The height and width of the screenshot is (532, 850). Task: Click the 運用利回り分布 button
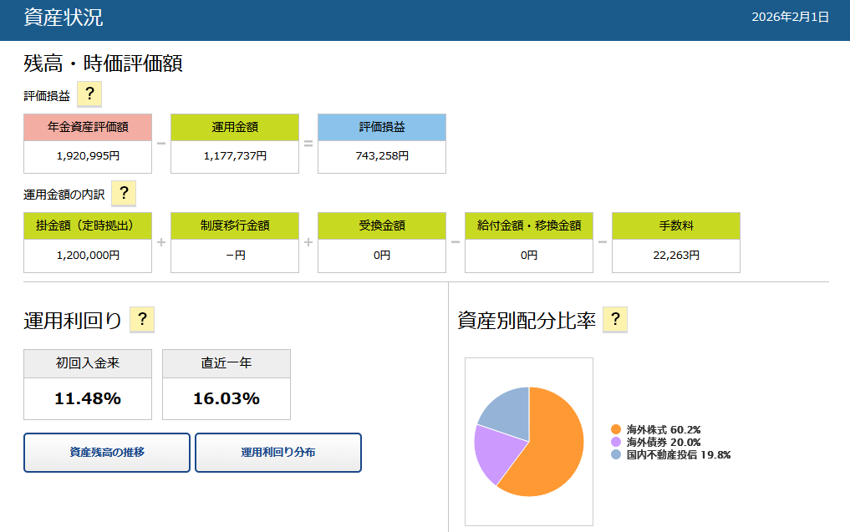(278, 453)
